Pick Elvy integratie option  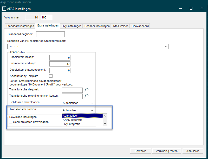(x=82, y=124)
